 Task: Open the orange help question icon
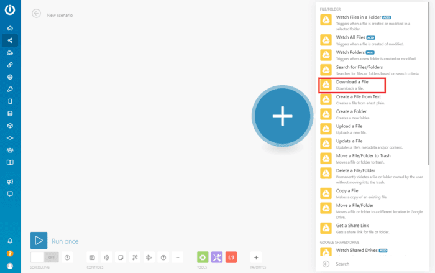pyautogui.click(x=10, y=253)
